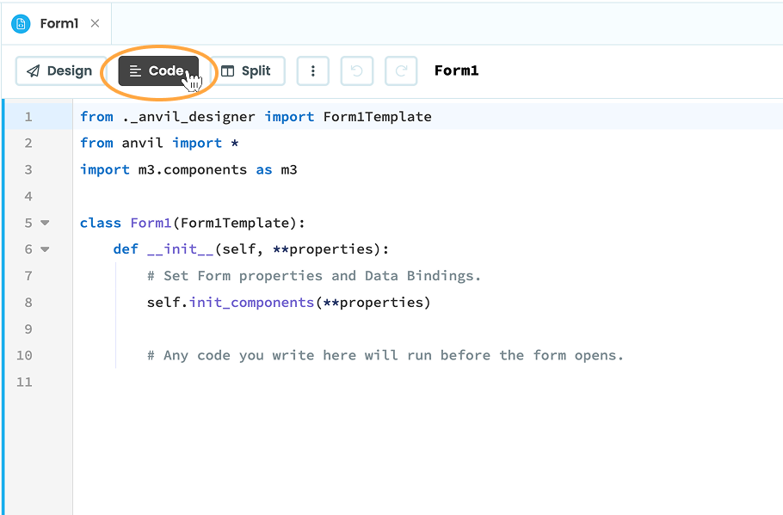Screen dimensions: 783x515
Task: Close the Form1 tab
Action: [x=95, y=24]
